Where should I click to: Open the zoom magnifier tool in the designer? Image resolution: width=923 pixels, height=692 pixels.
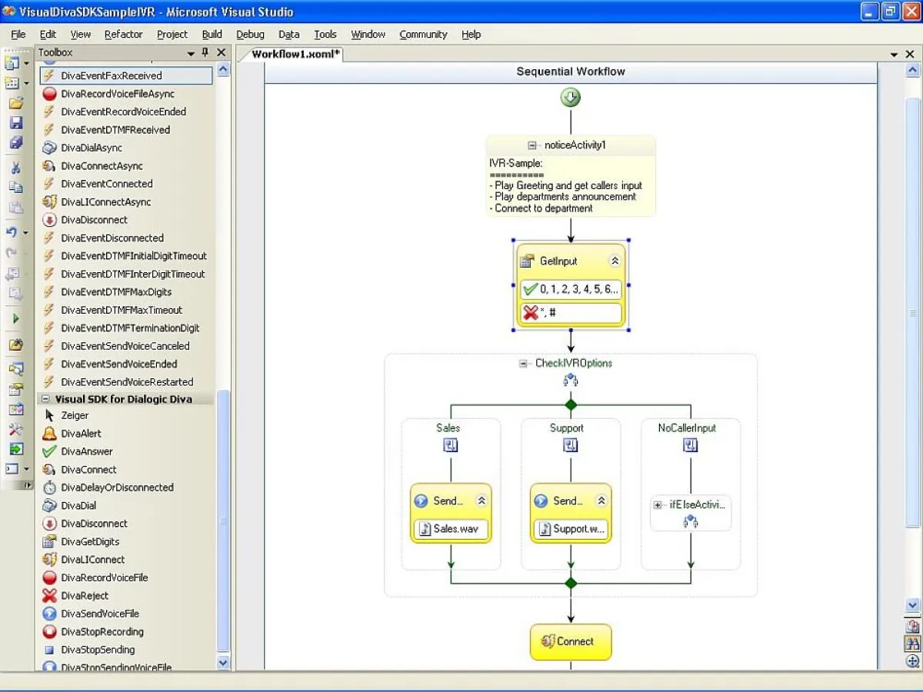(912, 643)
